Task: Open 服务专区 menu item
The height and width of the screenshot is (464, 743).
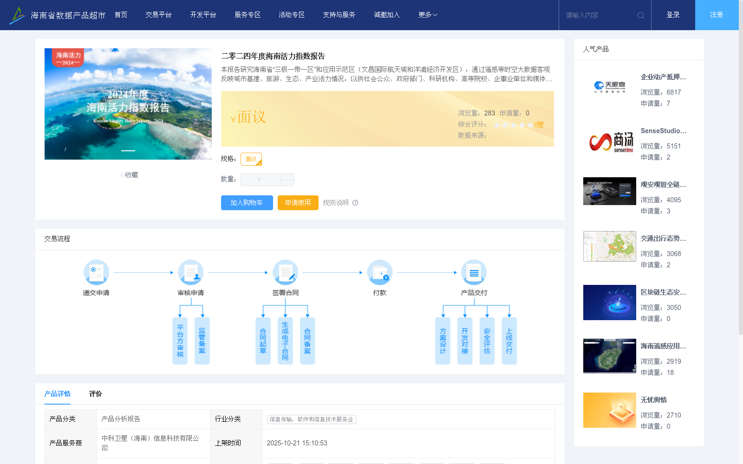Action: (x=248, y=15)
